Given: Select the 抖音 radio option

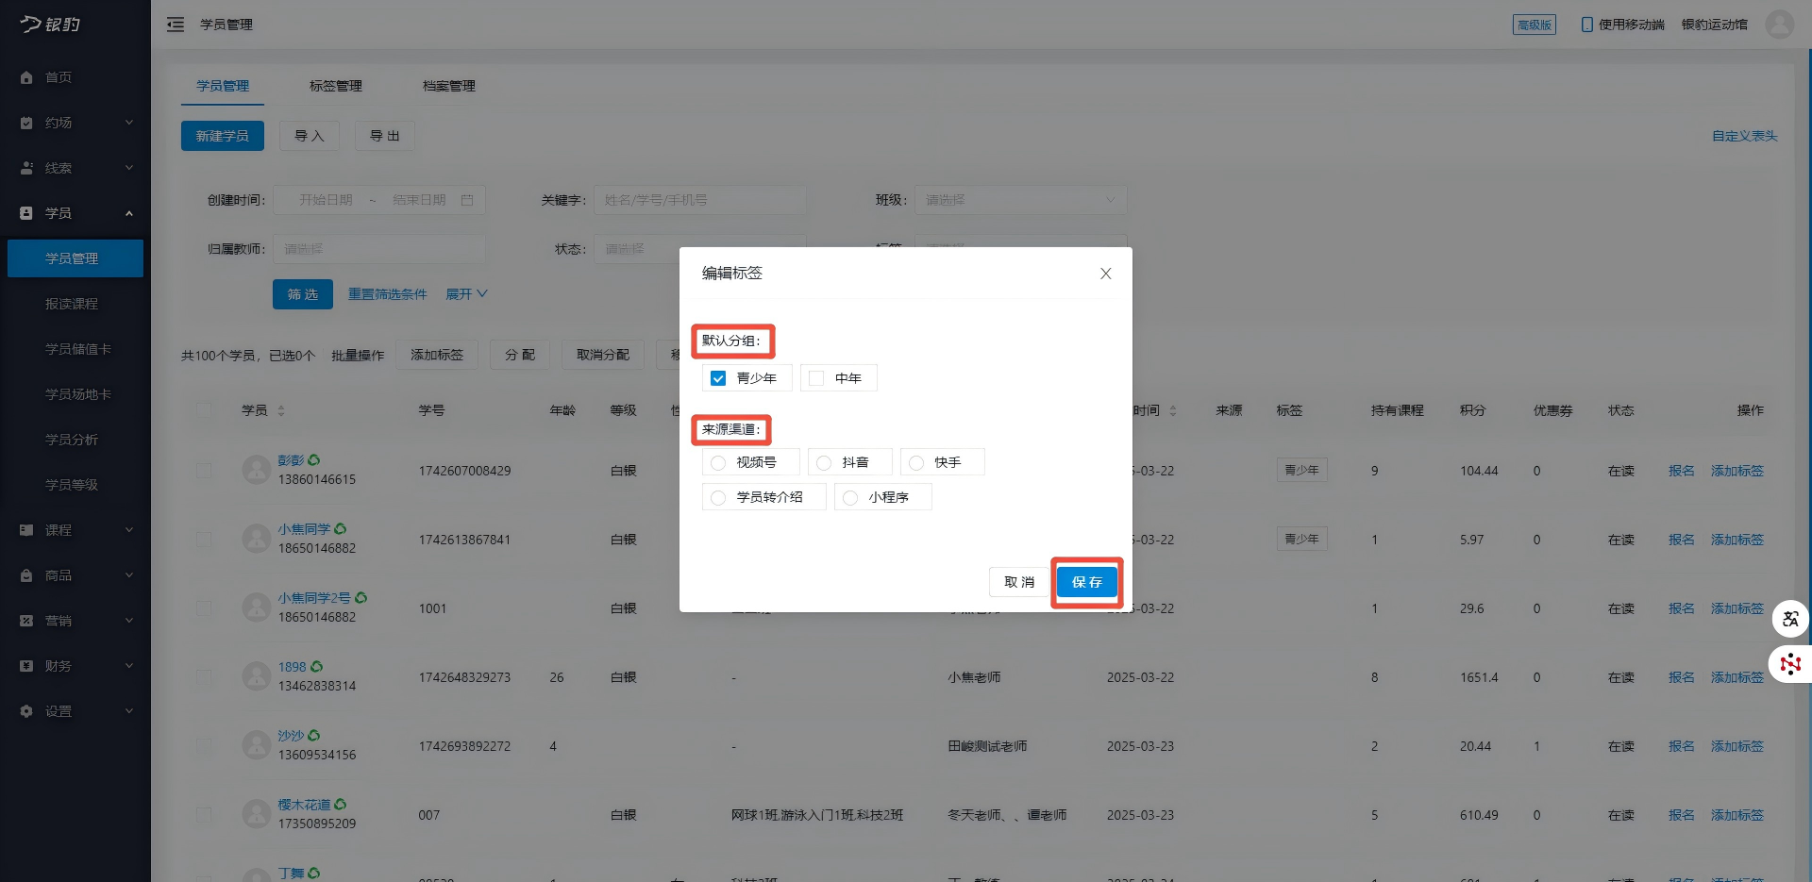Looking at the screenshot, I should pyautogui.click(x=824, y=463).
